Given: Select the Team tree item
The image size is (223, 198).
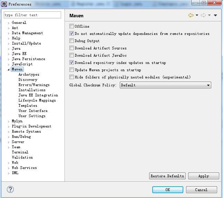Looking at the screenshot, I should pos(16,147).
